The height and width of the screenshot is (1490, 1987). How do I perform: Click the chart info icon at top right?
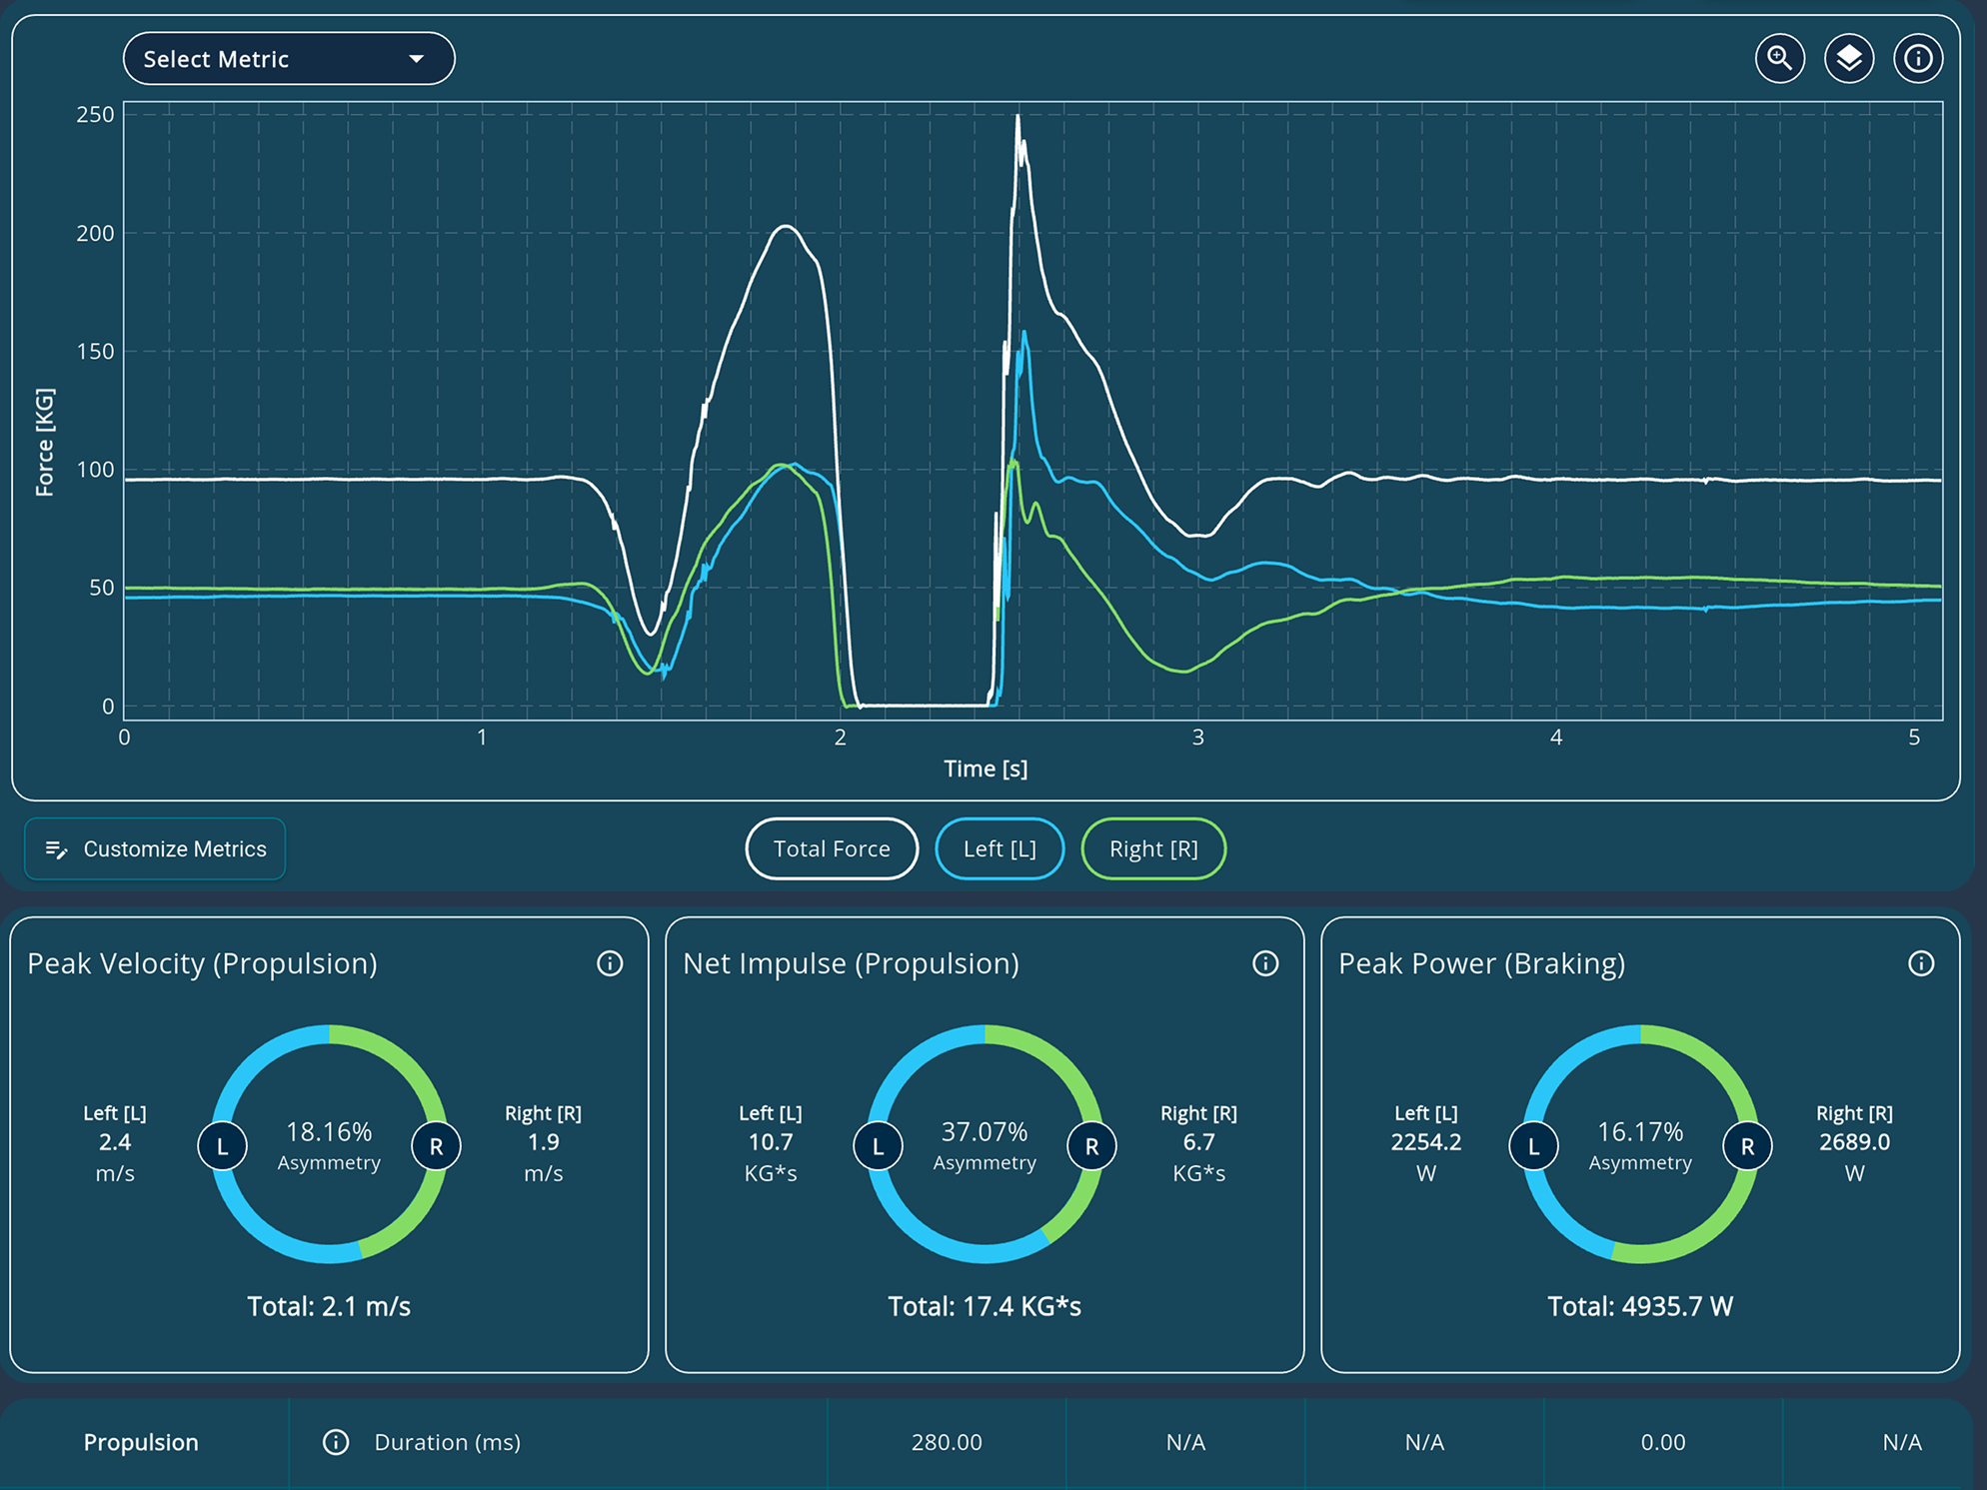(1918, 59)
